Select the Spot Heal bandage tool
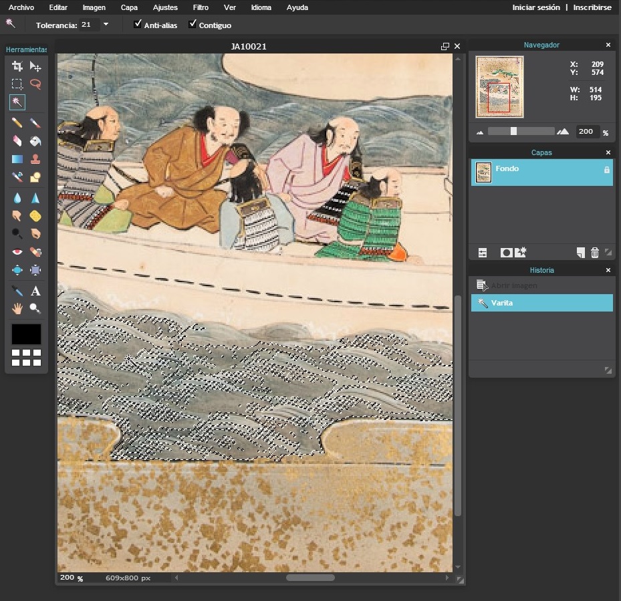This screenshot has height=601, width=621. pyautogui.click(x=35, y=251)
